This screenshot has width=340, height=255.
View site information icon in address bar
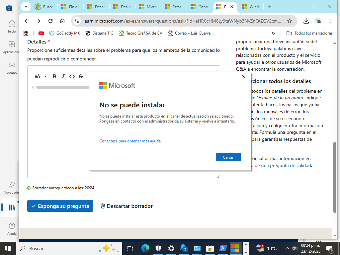coord(77,21)
